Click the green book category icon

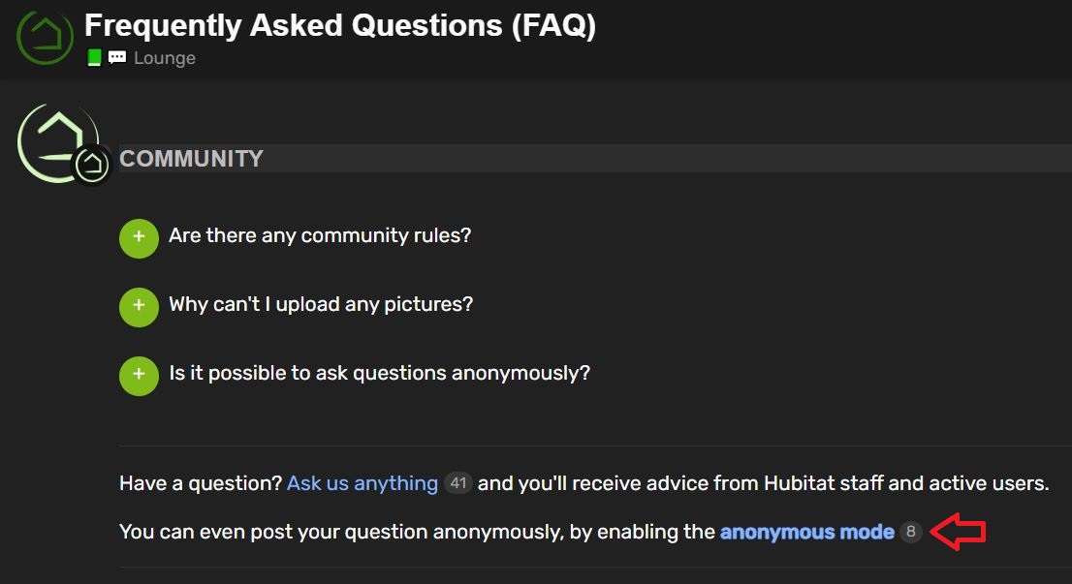coord(94,58)
